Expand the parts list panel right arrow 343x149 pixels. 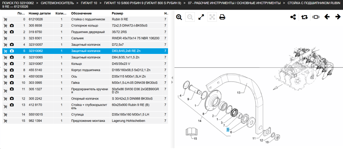[x=172, y=82]
